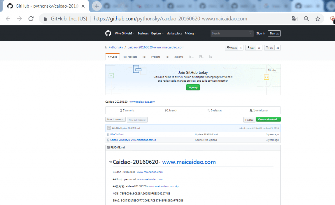The width and height of the screenshot is (335, 205).
Task: Open the translate page icon in address bar
Action: 295,19
